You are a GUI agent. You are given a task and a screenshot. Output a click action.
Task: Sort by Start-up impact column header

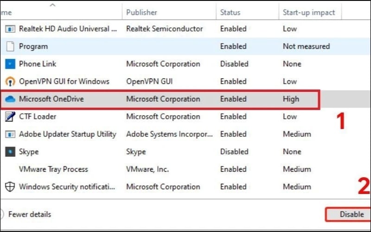pos(308,13)
